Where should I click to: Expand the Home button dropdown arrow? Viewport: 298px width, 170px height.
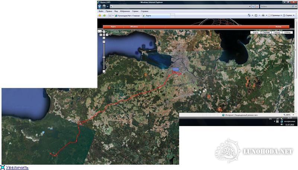(253, 15)
